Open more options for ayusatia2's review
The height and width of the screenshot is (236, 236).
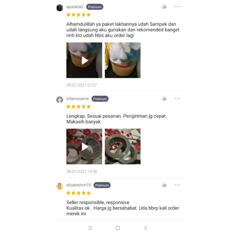coord(177,6)
